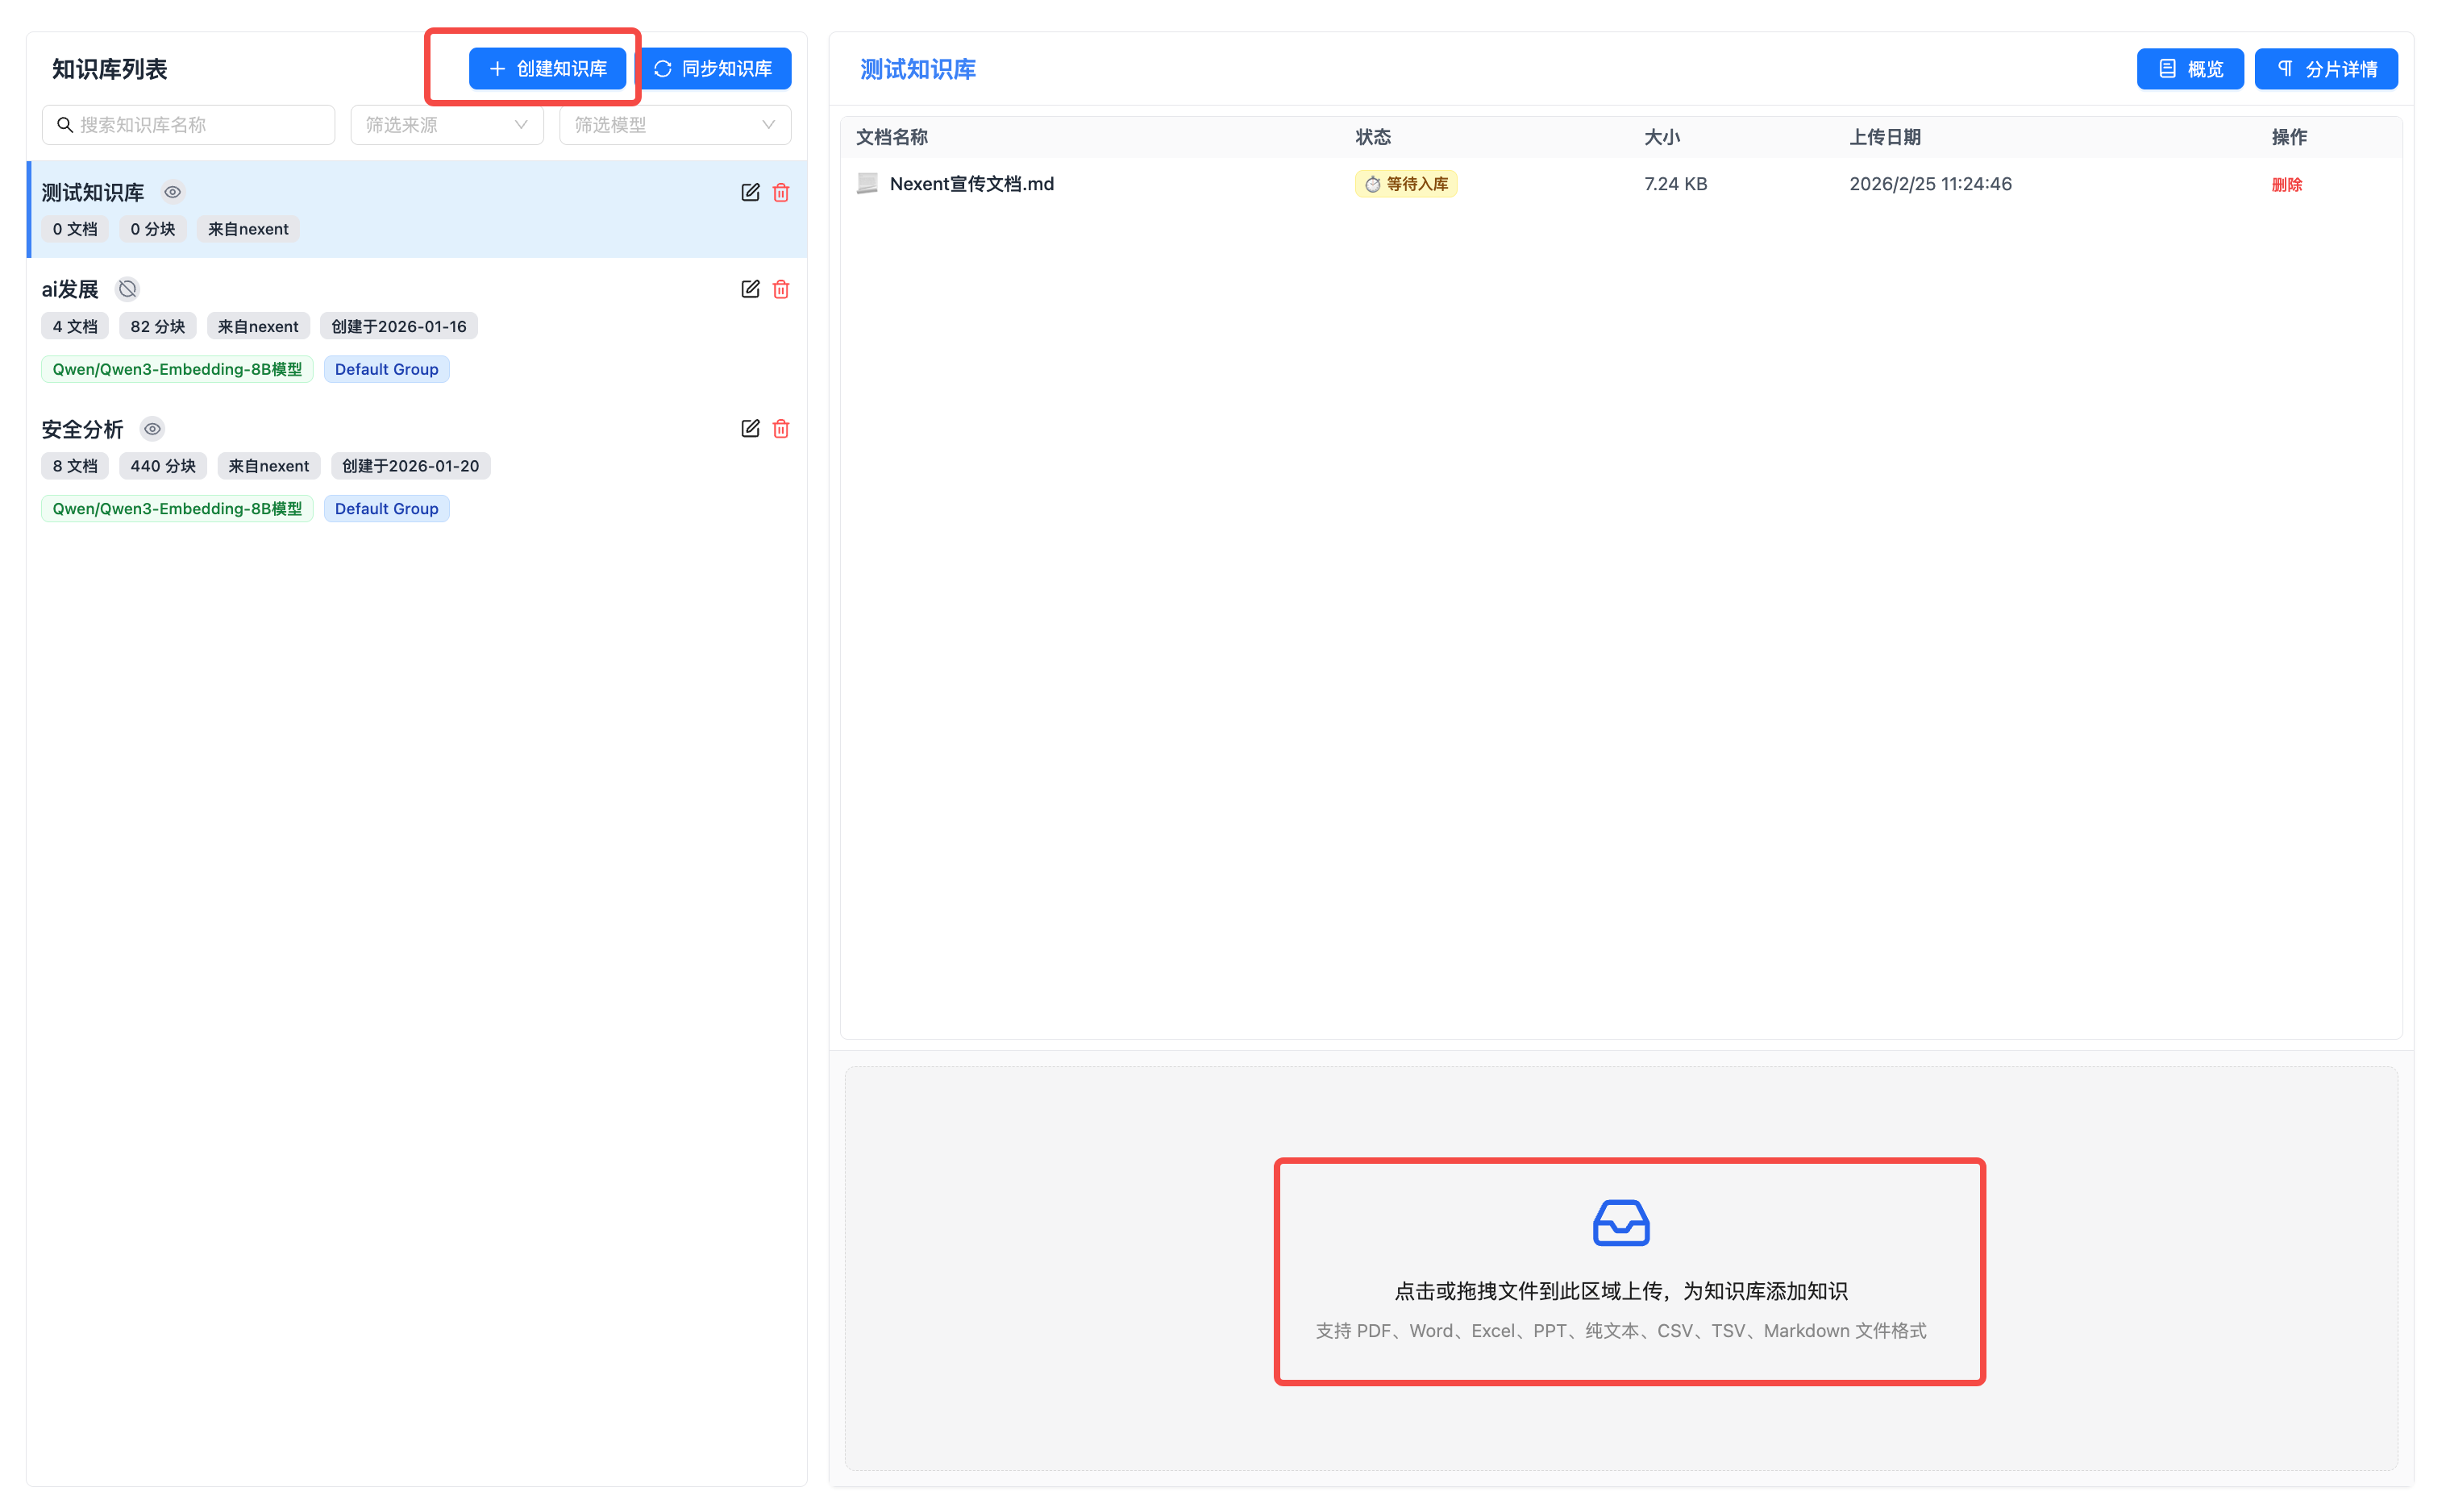Edit the 安全分析 knowledge base
This screenshot has height=1512, width=2446.
click(750, 428)
